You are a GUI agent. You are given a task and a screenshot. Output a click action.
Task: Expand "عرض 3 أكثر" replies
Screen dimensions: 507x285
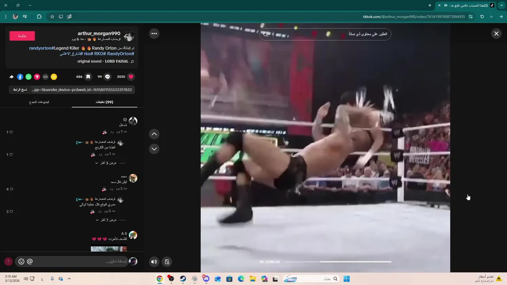106,163
